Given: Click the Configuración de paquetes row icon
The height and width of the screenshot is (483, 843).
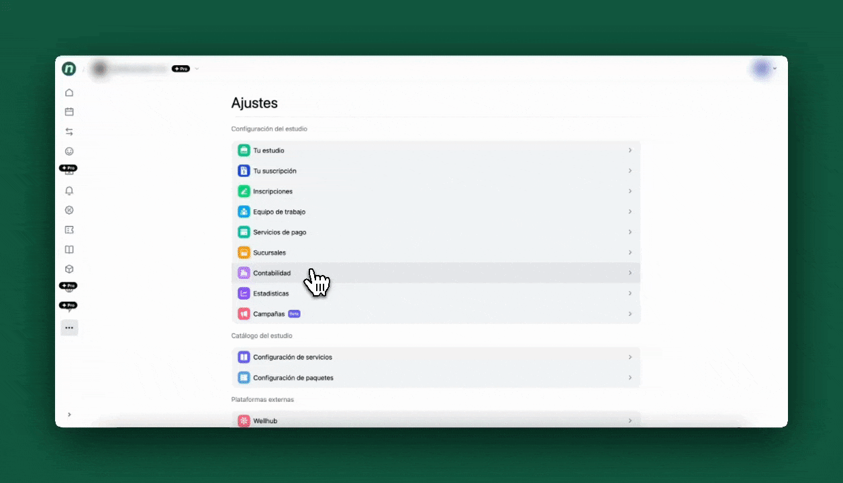Looking at the screenshot, I should 244,378.
